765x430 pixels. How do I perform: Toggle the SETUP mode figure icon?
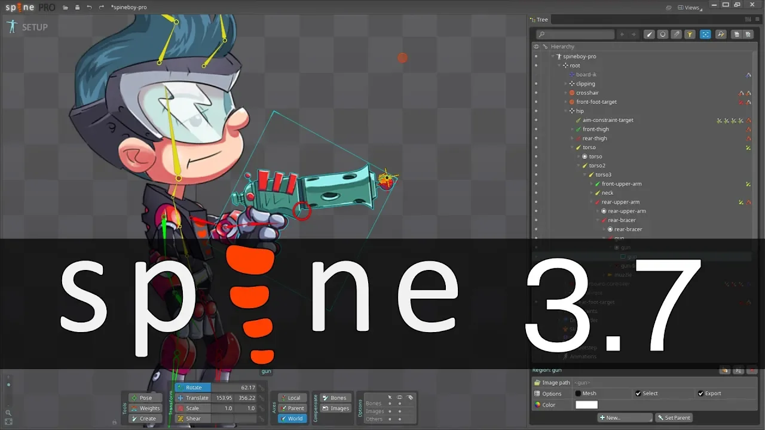pos(12,27)
